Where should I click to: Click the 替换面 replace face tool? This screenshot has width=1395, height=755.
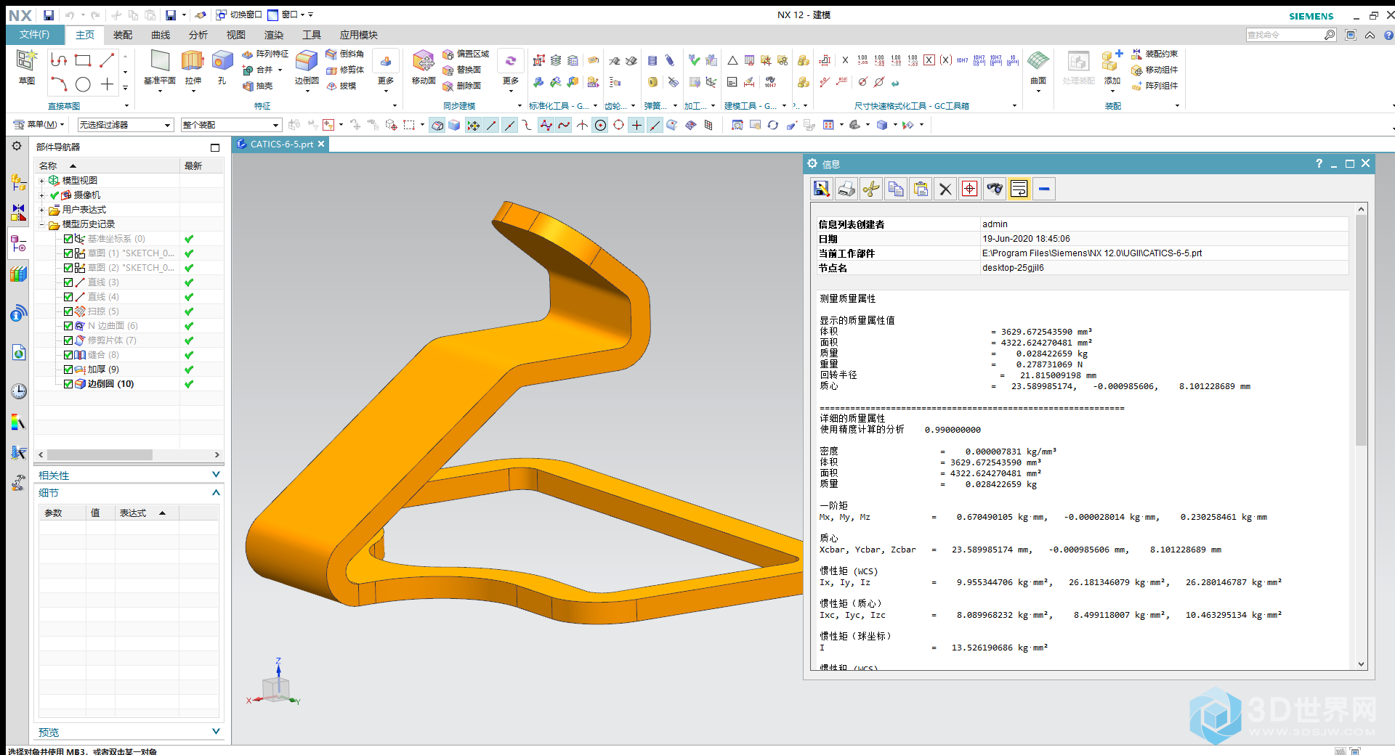click(x=462, y=70)
